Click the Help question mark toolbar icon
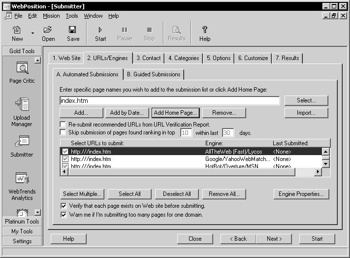 click(x=204, y=30)
